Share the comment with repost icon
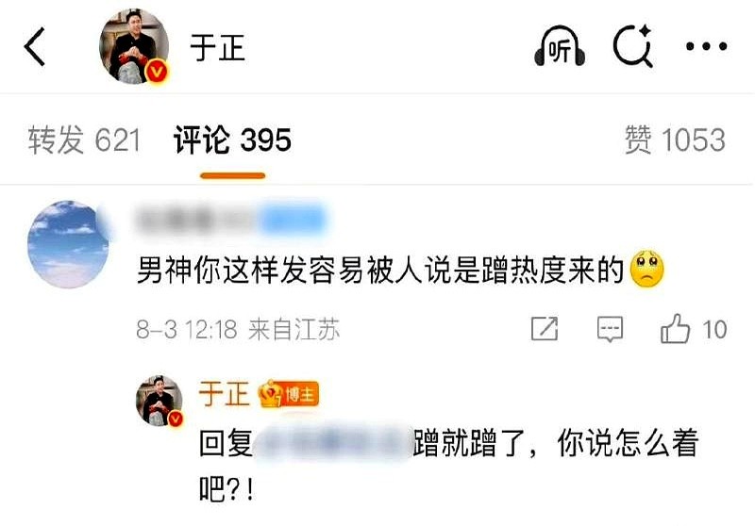 tap(545, 329)
